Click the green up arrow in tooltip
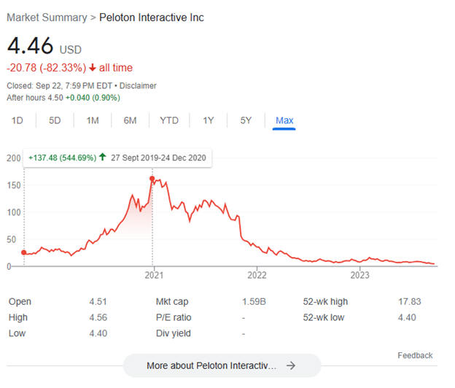Screen dimensions: 455x388 click(x=103, y=158)
